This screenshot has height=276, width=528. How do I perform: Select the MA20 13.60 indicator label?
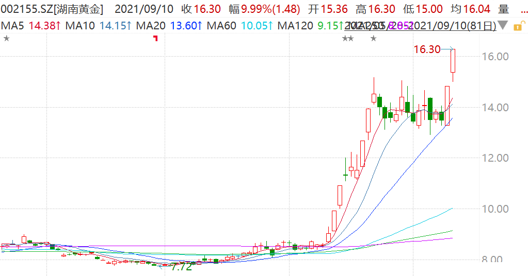coord(169,26)
